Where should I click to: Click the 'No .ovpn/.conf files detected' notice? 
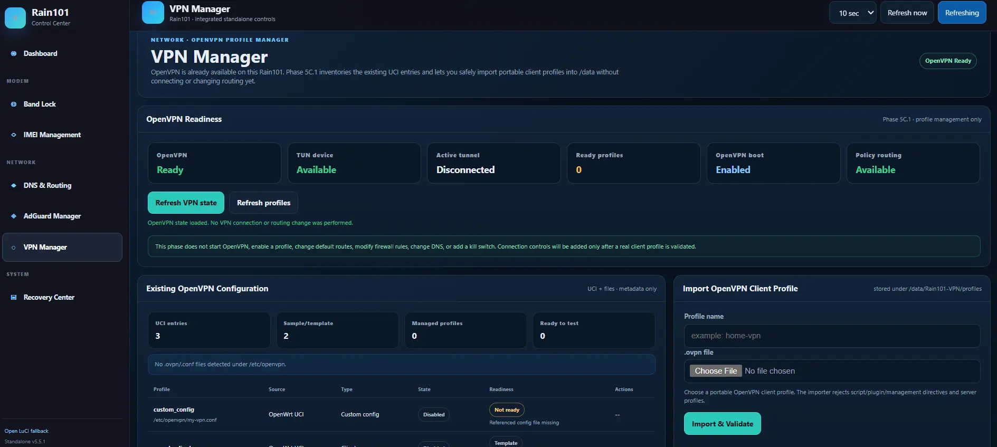[x=402, y=364]
